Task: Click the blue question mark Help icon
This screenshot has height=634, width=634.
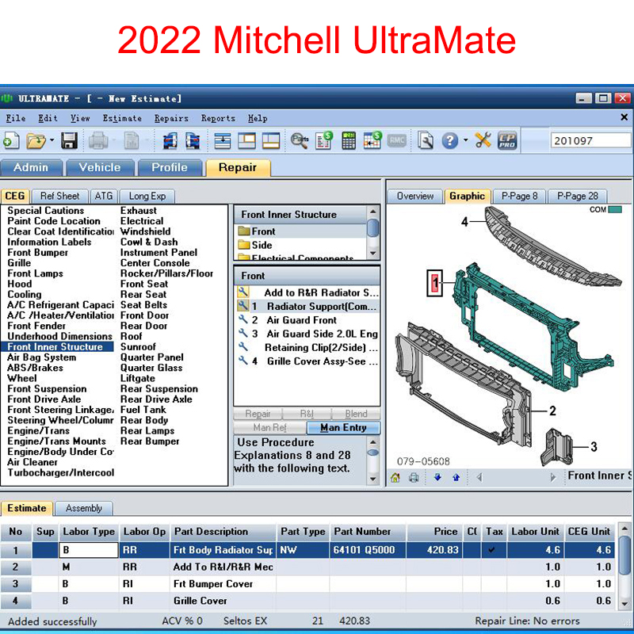Action: coord(449,141)
